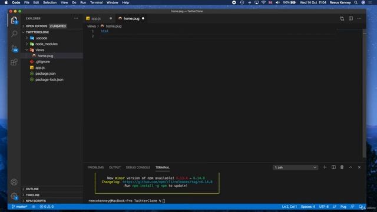Split the editor right
This screenshot has height=212, width=377.
click(351, 18)
